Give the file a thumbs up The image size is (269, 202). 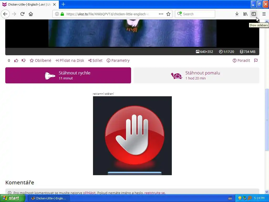(16, 60)
